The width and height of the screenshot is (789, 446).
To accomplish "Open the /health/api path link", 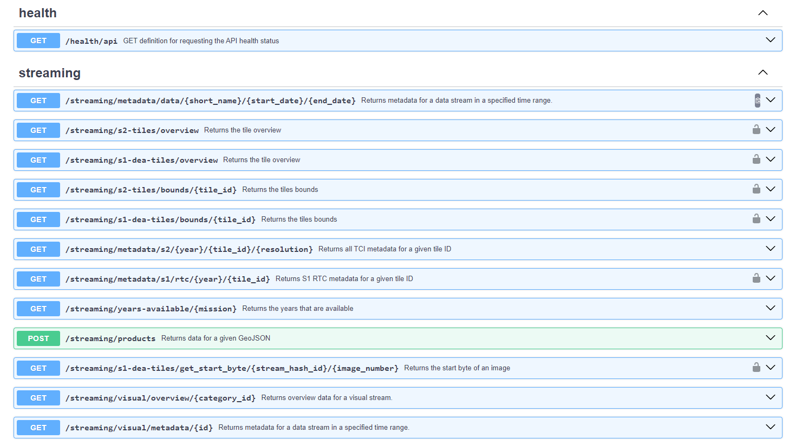I will [92, 41].
